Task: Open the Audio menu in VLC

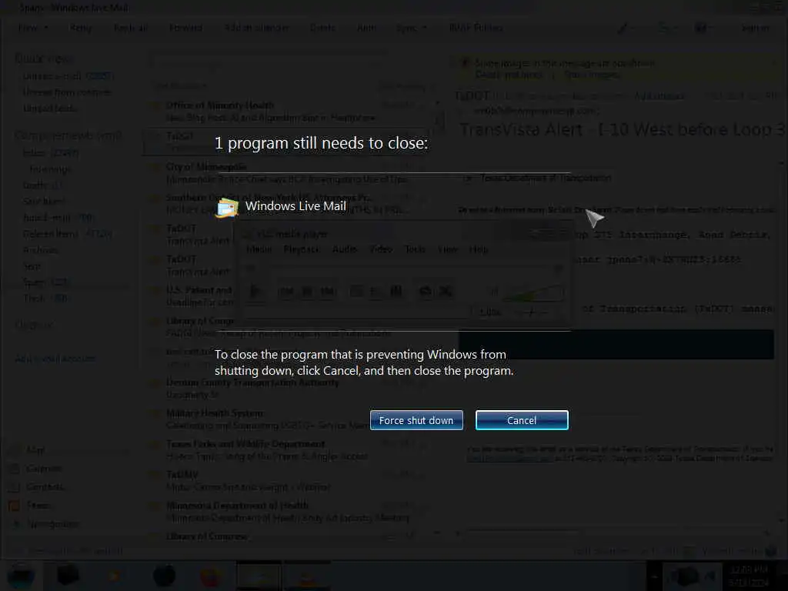Action: (x=344, y=249)
